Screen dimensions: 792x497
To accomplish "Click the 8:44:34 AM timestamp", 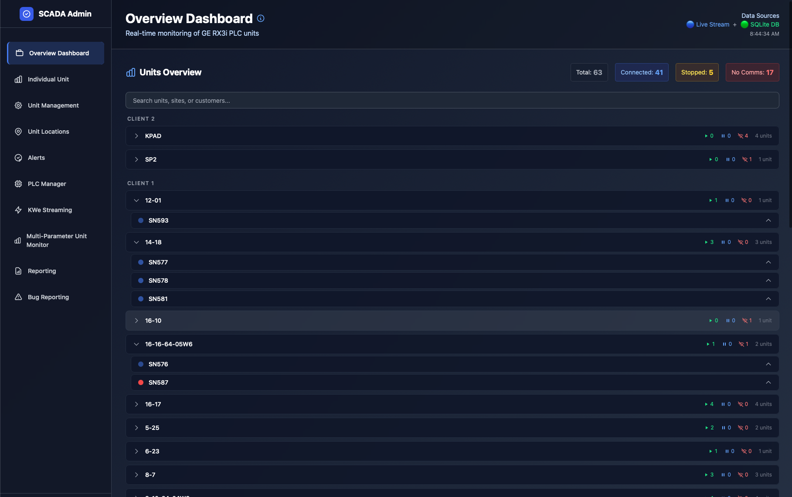I will click(764, 34).
